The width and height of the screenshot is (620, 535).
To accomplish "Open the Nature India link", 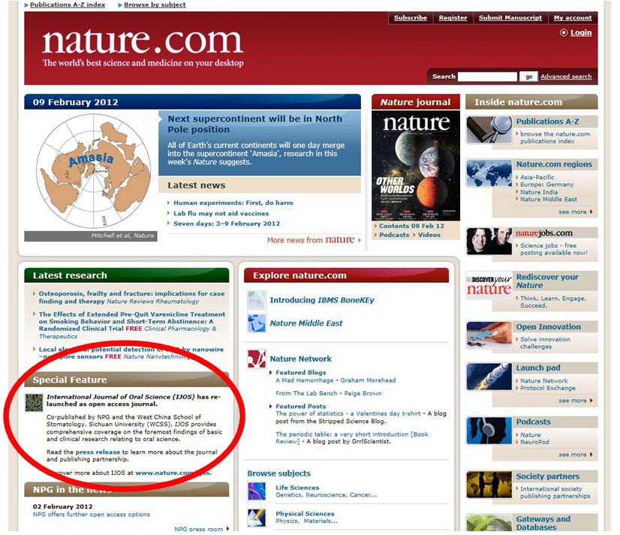I will [x=539, y=192].
